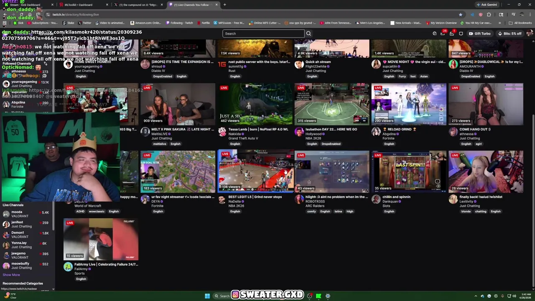Bookmark this page with the star icon
Screen dimensions: 535x301
click(461, 15)
